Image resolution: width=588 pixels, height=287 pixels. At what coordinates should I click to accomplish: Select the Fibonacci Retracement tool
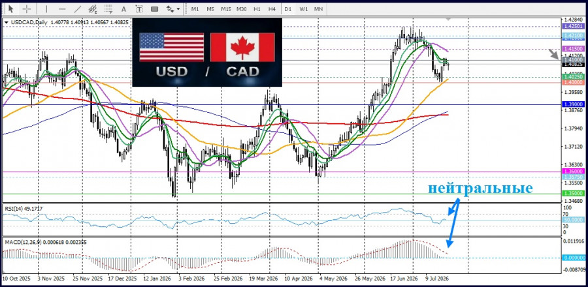[108, 8]
